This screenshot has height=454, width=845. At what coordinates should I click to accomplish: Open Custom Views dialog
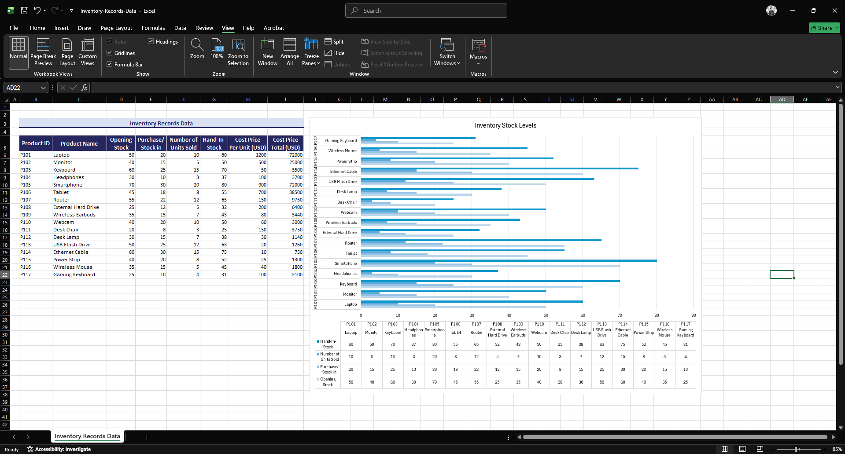[x=88, y=52]
